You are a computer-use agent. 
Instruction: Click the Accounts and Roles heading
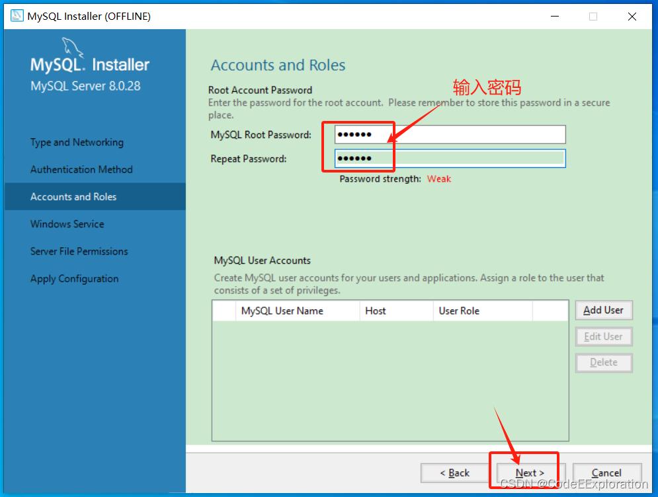coord(278,65)
